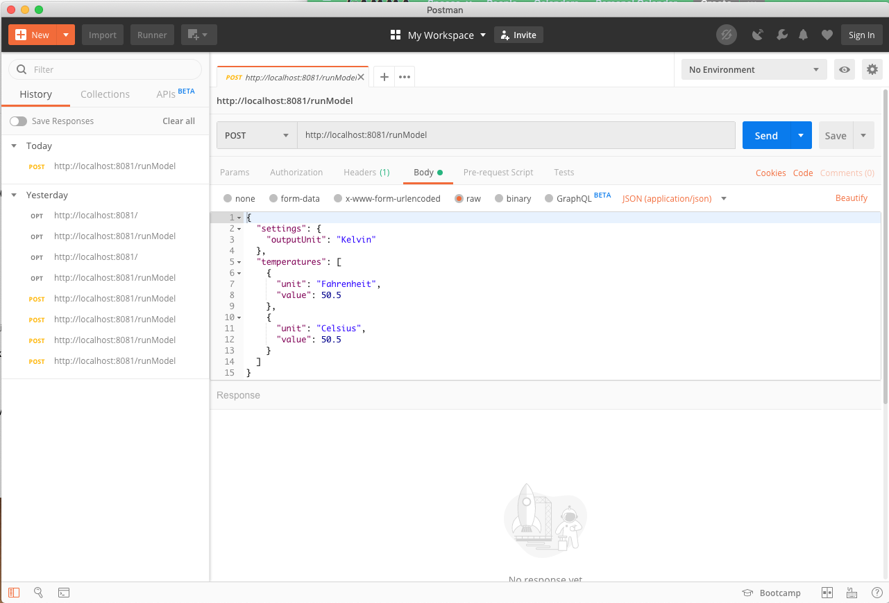The image size is (889, 603).
Task: Toggle the Save Responses switch
Action: click(x=18, y=121)
